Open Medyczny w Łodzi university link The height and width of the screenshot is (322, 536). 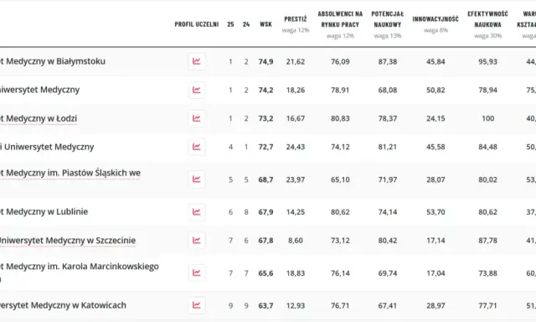(x=39, y=119)
